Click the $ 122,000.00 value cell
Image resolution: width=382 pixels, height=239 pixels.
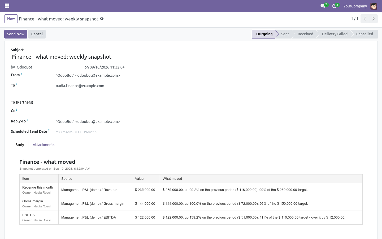tap(146, 217)
